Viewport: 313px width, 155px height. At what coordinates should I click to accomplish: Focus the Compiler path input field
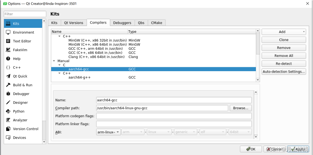tap(162, 108)
